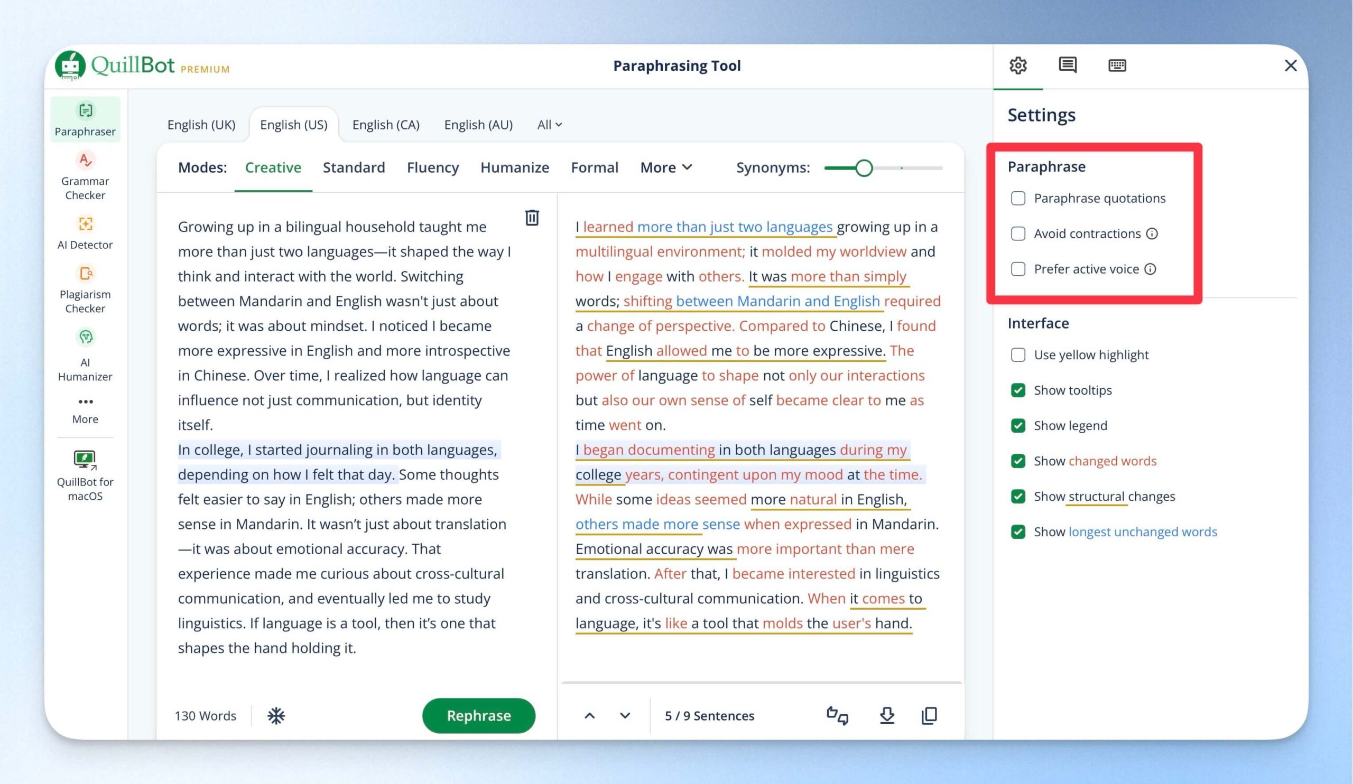Click the freeze words snowflake icon
Screen dimensions: 1353x784
tap(276, 715)
